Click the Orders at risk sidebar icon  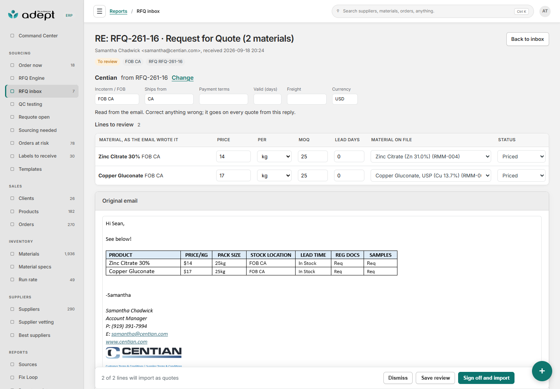click(x=12, y=143)
